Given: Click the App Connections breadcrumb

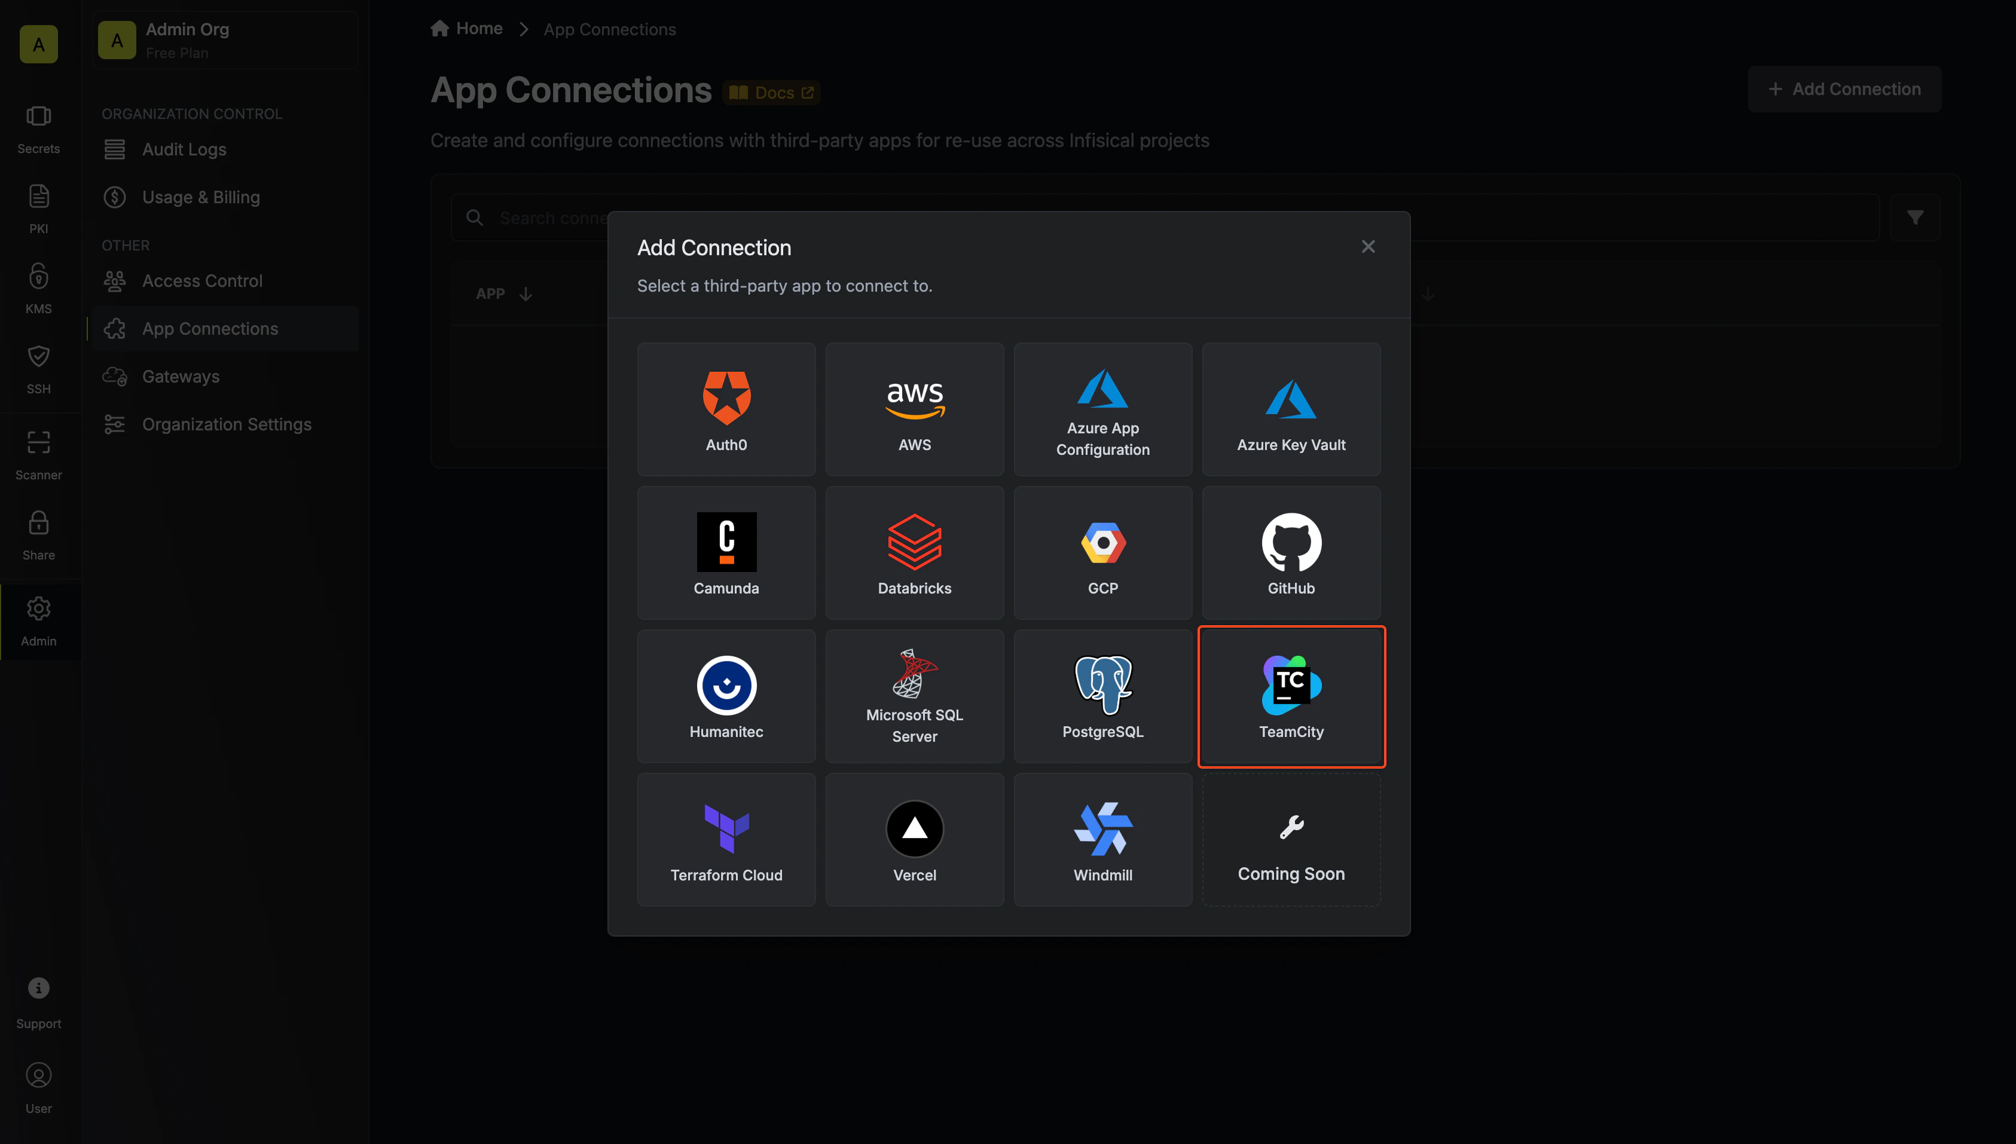Looking at the screenshot, I should click(609, 29).
